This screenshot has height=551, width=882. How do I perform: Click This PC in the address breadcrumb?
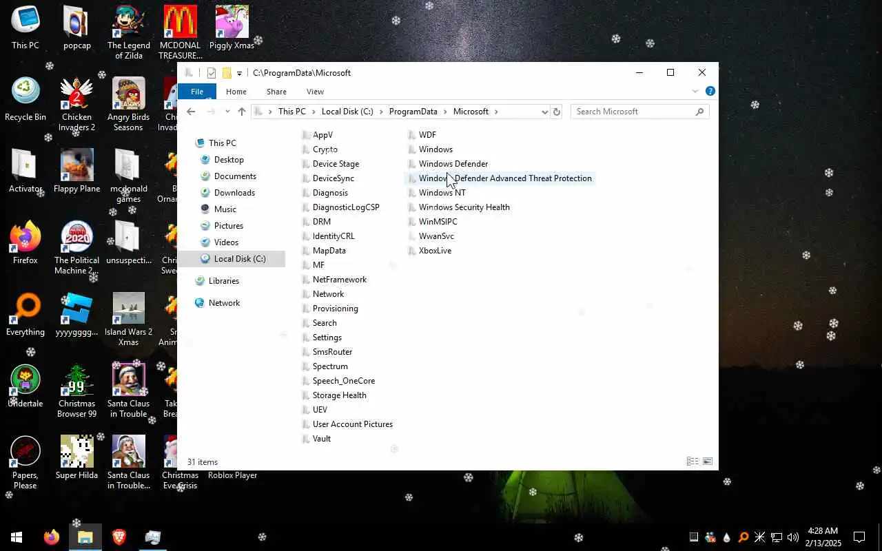pos(291,112)
